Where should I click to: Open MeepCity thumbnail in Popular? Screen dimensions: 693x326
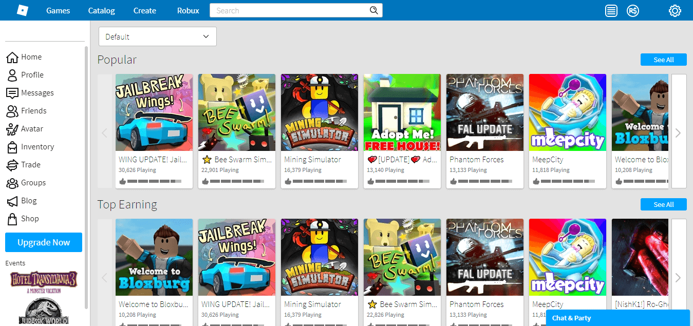pos(568,112)
